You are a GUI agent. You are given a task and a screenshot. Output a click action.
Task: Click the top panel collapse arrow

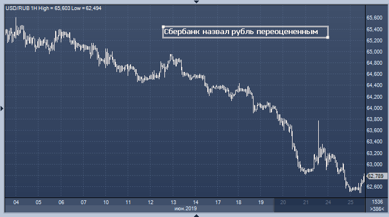click(196, 2)
